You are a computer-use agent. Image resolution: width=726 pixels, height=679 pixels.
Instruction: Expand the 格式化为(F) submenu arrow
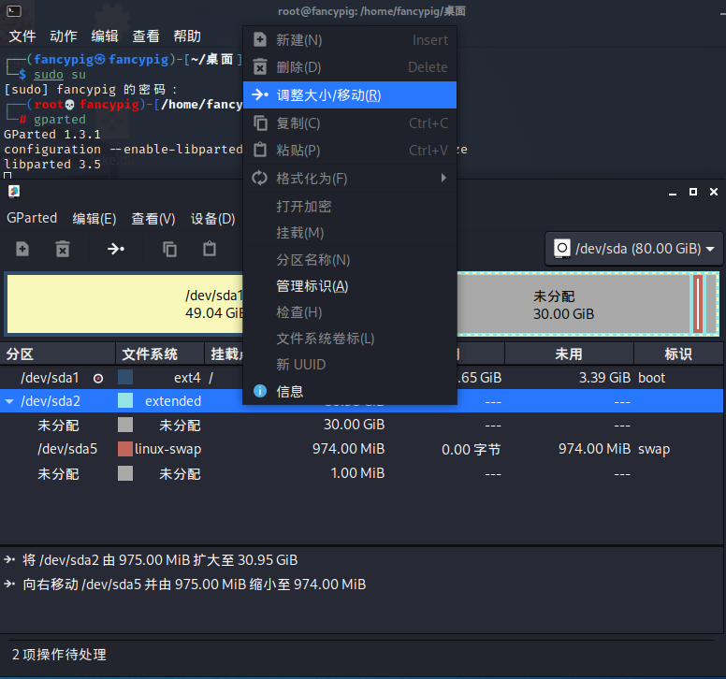(443, 178)
